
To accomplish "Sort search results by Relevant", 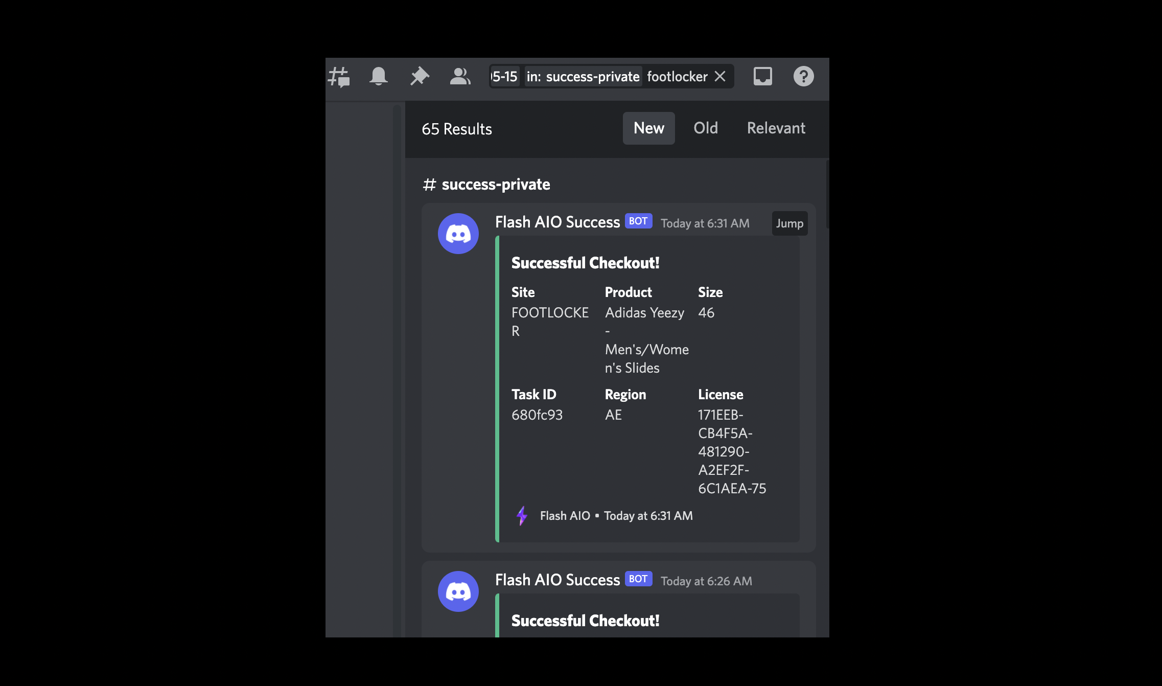I will pos(776,128).
